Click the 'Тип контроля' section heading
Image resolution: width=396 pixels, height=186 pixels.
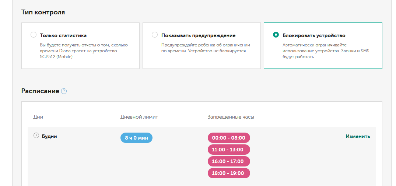coord(43,12)
